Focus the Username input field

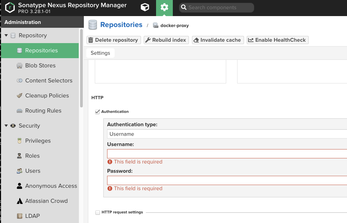tap(227, 154)
